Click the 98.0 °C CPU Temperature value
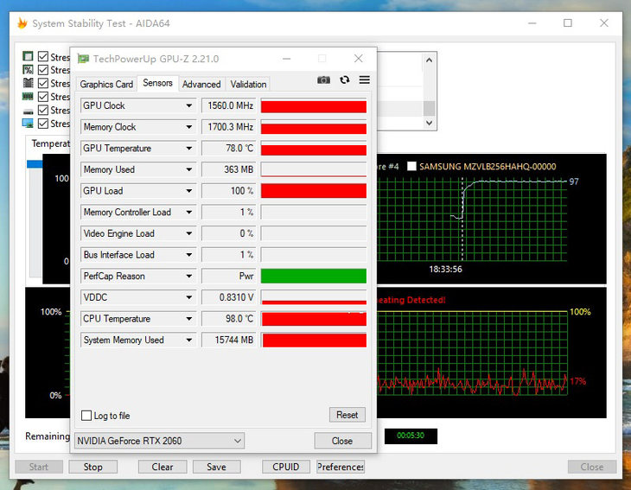Screen dimensions: 631x490 228,319
